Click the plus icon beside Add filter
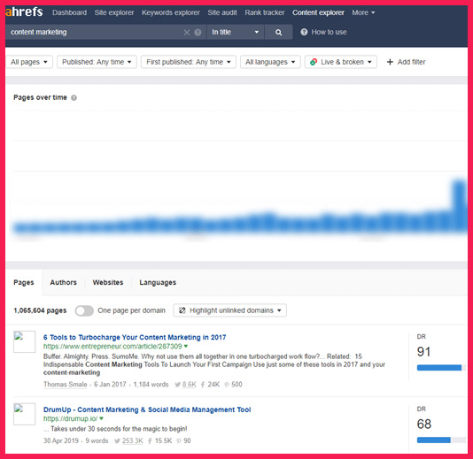 point(390,62)
